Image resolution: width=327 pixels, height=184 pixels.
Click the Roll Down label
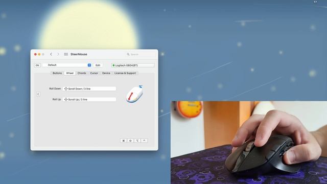[x=55, y=88]
